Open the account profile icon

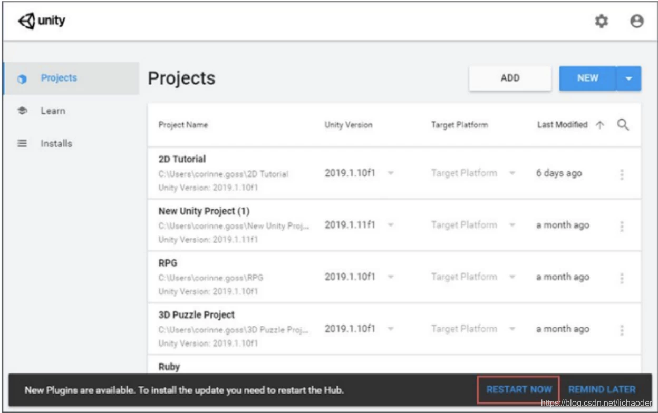pyautogui.click(x=637, y=22)
